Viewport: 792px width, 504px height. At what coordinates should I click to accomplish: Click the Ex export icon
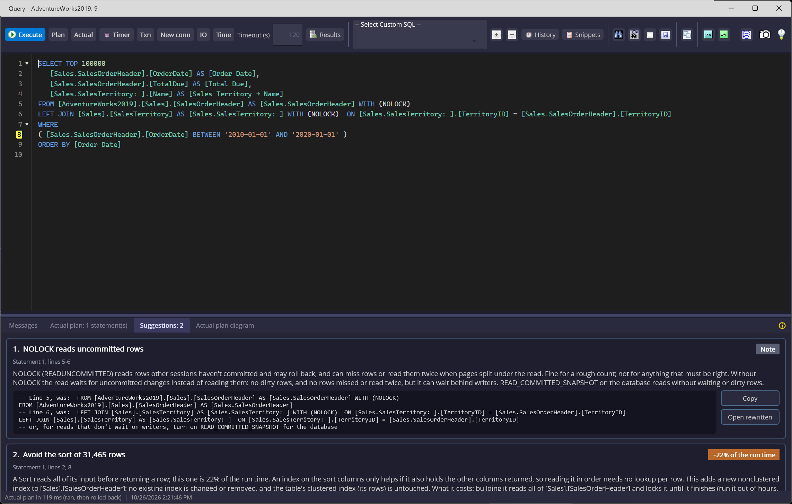[x=708, y=35]
